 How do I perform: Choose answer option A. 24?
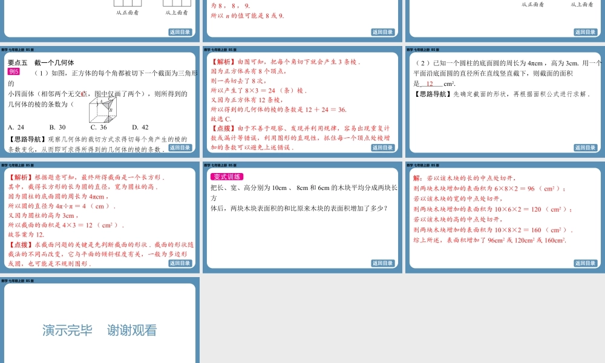(x=16, y=127)
